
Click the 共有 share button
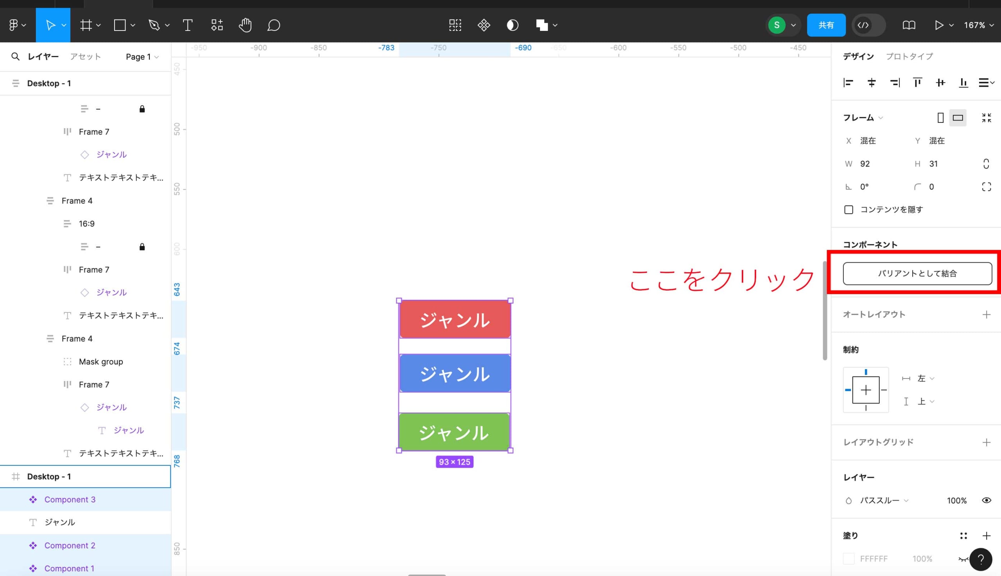point(826,25)
